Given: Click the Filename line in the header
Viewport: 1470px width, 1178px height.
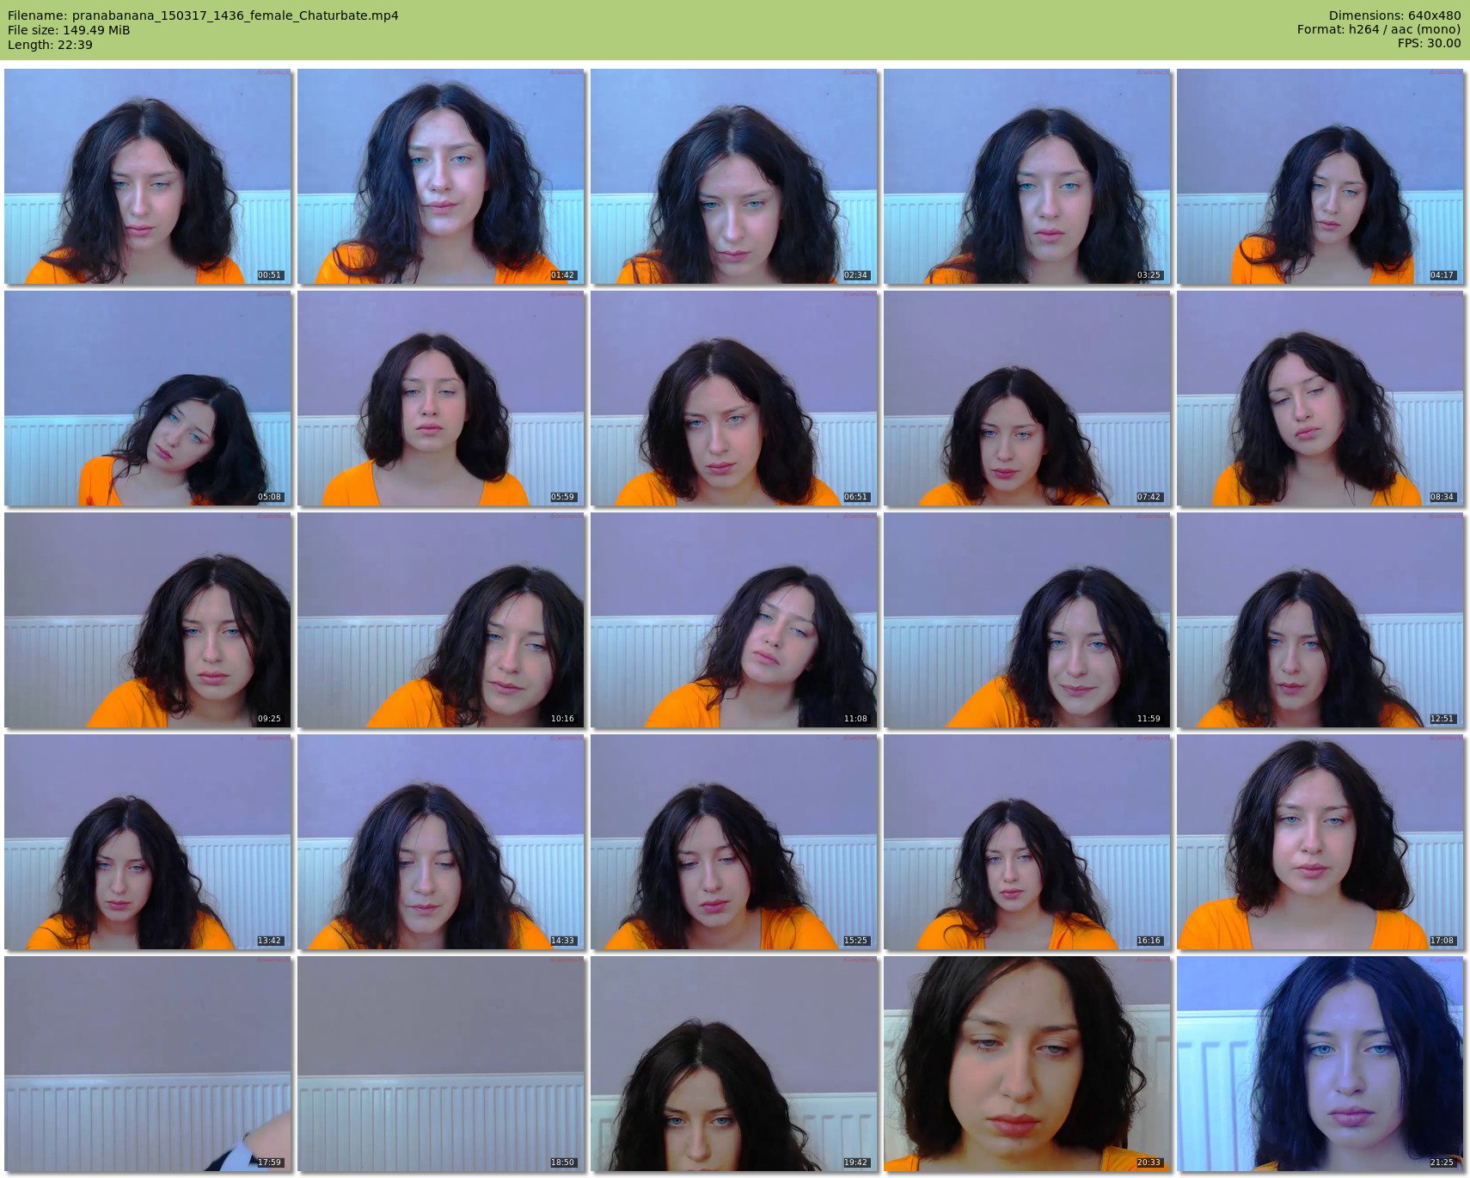Looking at the screenshot, I should point(203,15).
